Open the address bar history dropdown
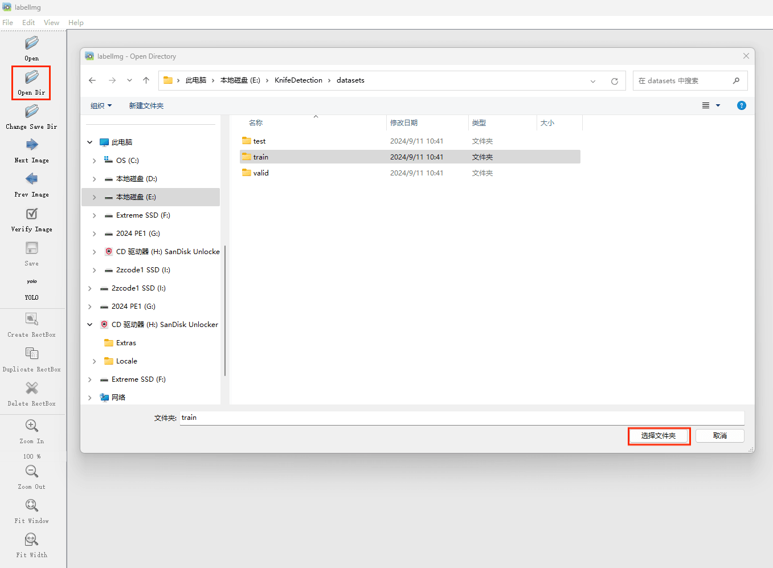The height and width of the screenshot is (568, 773). coord(592,81)
